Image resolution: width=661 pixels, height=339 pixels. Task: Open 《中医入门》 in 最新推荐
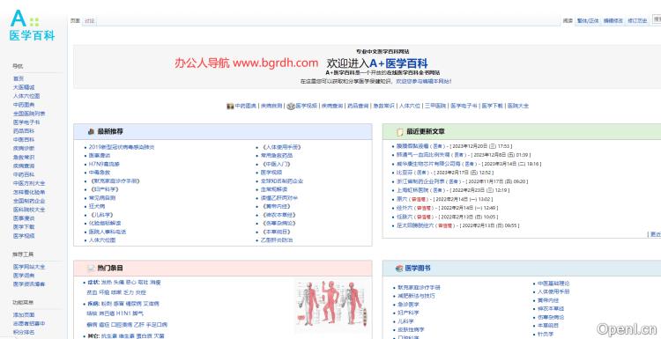coord(276,165)
